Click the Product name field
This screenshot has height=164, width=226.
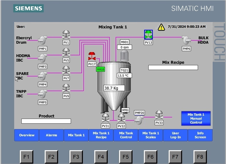coord(46,121)
